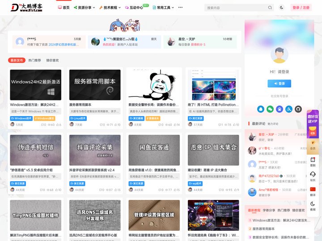Open post title 抖音评论采集抓取获客系统 v2.4
This screenshot has width=322, height=241.
[92, 170]
